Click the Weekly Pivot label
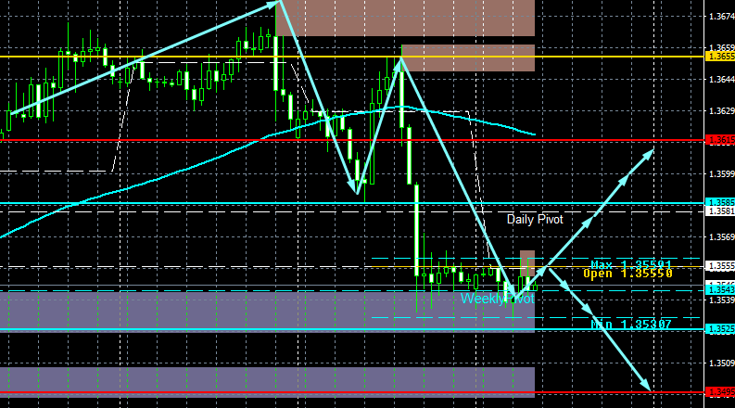This screenshot has width=735, height=408. [498, 299]
